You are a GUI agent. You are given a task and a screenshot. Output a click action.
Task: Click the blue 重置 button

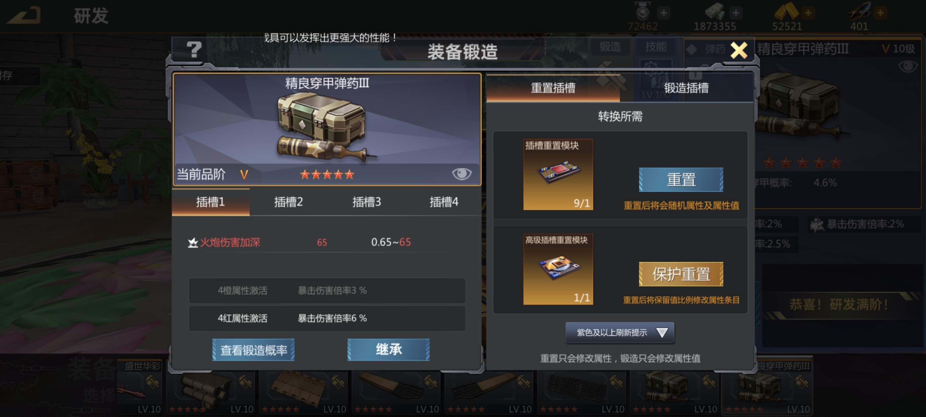(681, 179)
